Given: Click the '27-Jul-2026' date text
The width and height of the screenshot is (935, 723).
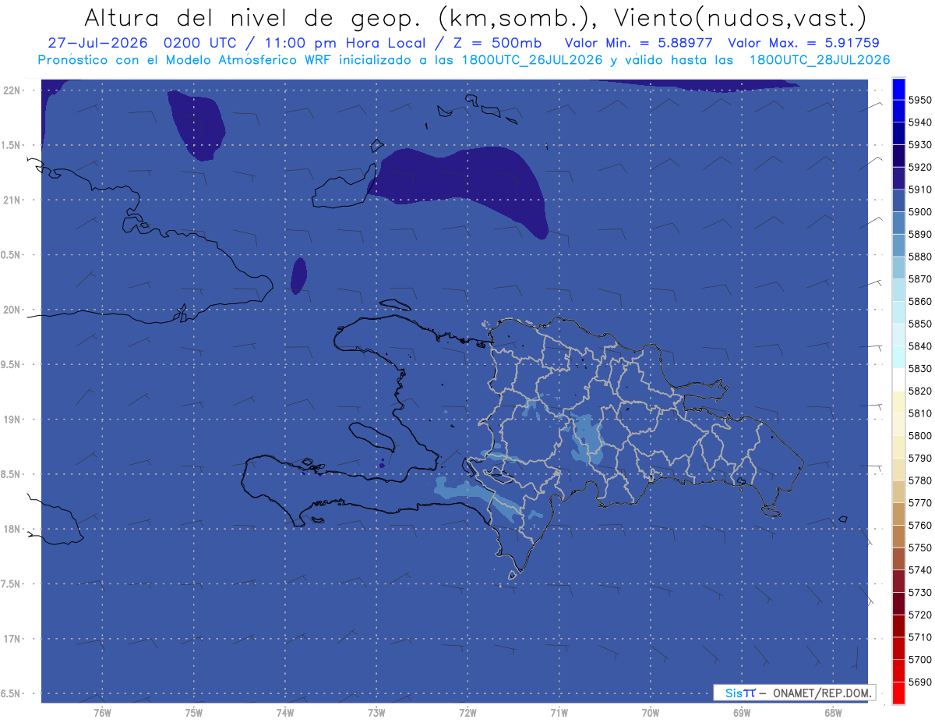Looking at the screenshot, I should pyautogui.click(x=98, y=43).
